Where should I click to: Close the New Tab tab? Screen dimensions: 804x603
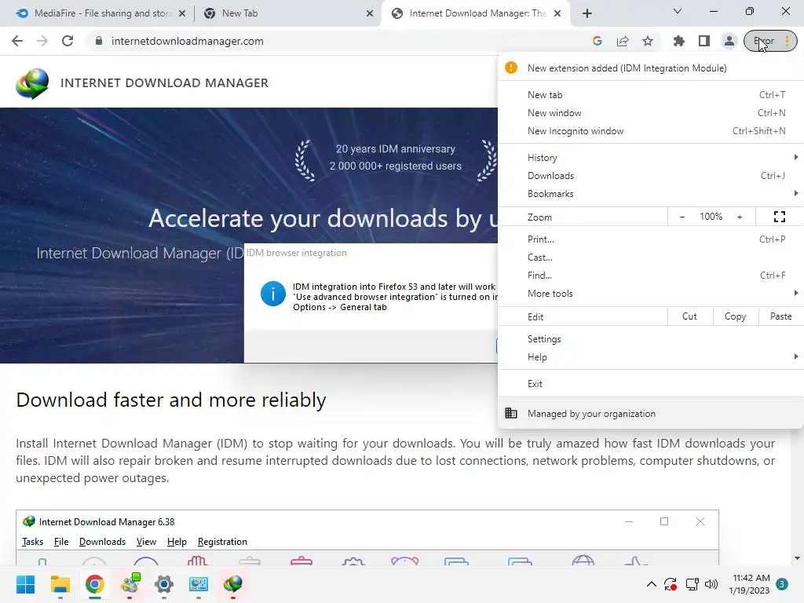coord(370,14)
